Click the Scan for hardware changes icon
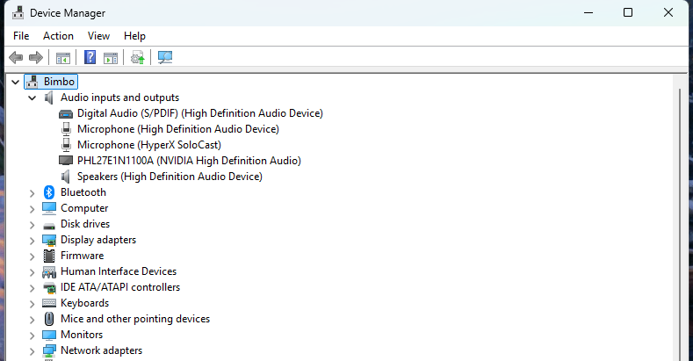 (x=164, y=58)
